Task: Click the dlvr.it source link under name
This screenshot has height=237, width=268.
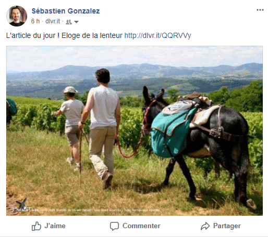Action: [53, 21]
